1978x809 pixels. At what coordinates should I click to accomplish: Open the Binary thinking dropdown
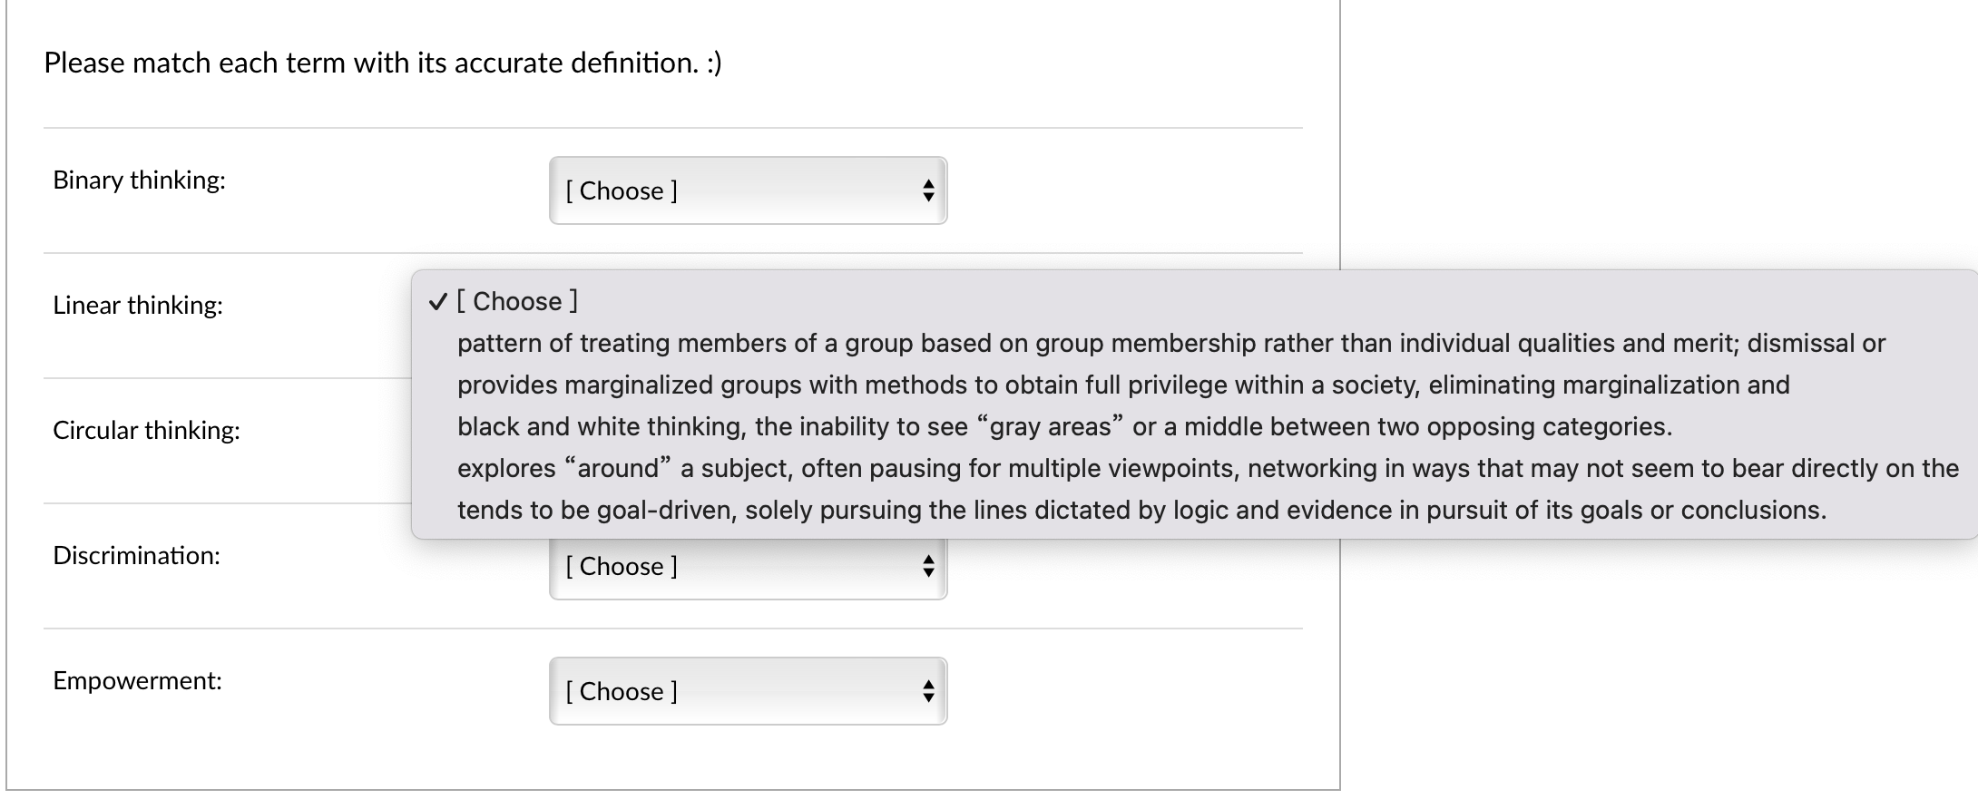[x=746, y=190]
